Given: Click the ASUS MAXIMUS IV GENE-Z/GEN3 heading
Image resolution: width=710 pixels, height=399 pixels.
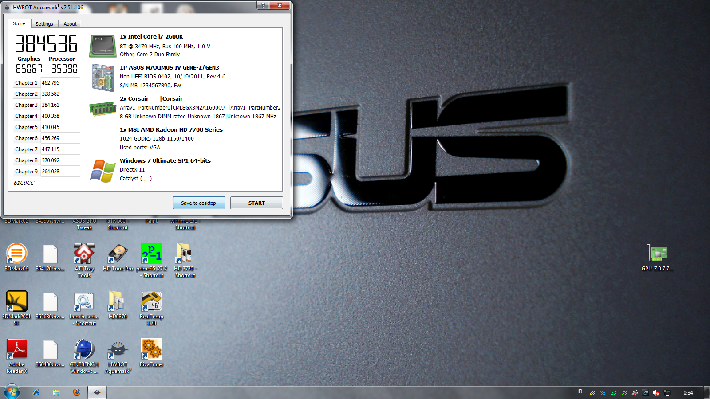Looking at the screenshot, I should [x=170, y=68].
